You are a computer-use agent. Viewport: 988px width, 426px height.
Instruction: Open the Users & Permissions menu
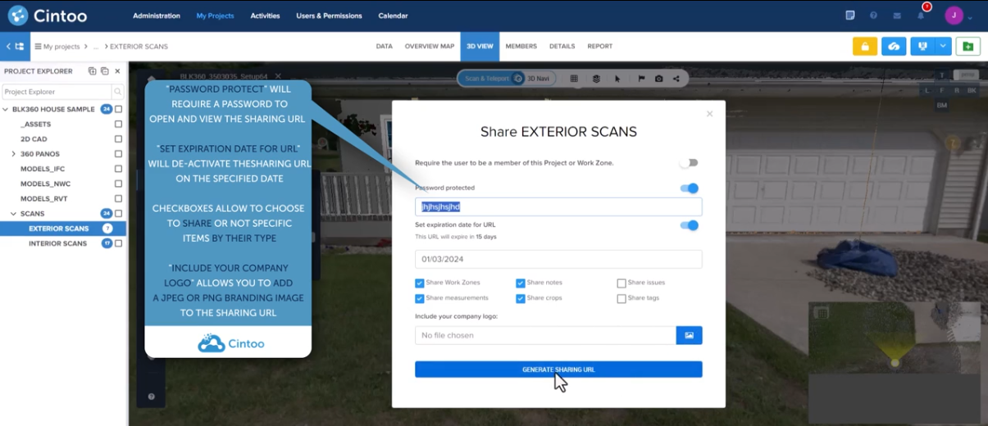[x=329, y=16]
